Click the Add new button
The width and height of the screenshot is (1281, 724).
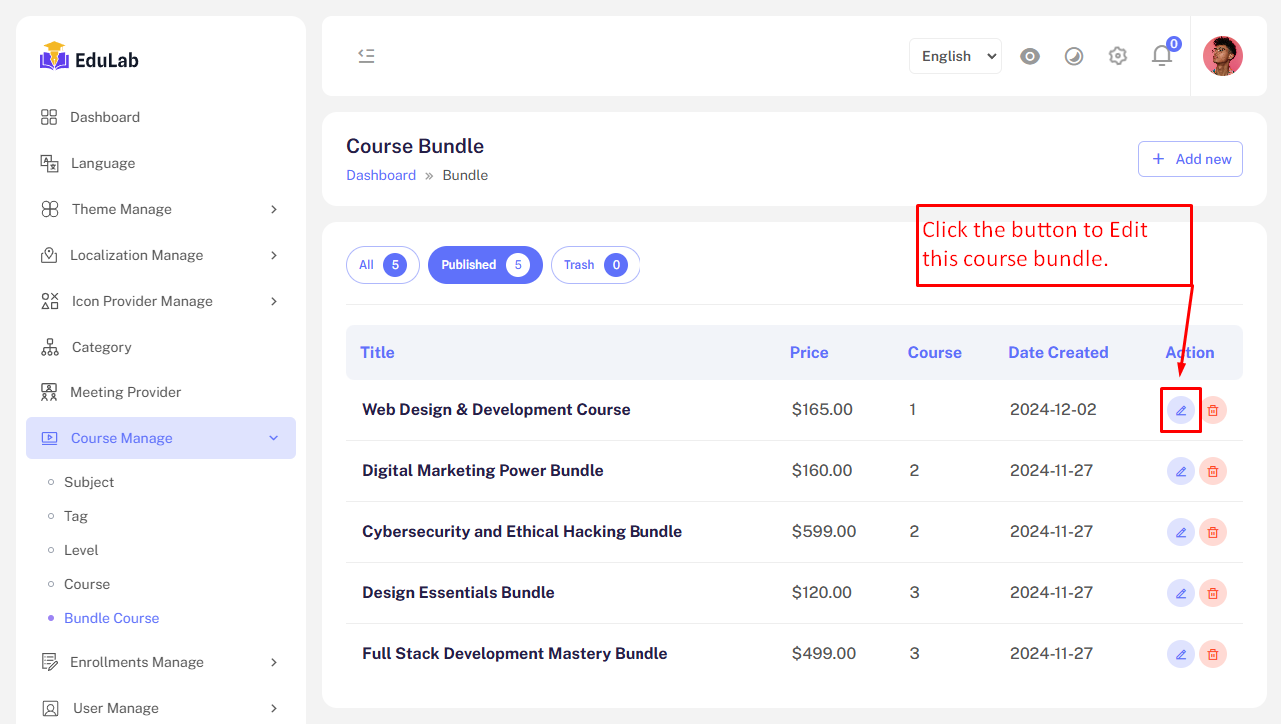(1189, 159)
